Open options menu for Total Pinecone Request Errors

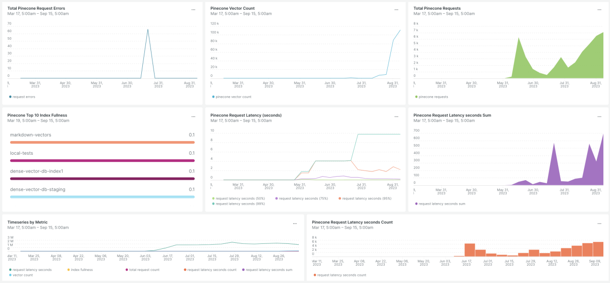coord(193,10)
